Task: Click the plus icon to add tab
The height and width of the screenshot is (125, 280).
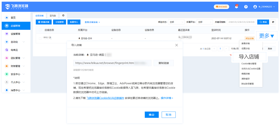Action: coord(63,16)
